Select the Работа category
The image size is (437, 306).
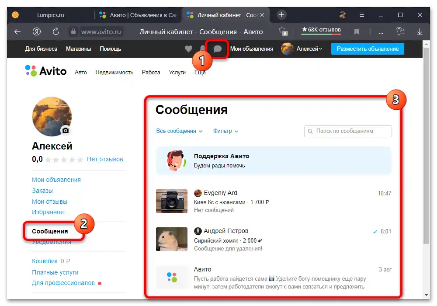[x=151, y=72]
